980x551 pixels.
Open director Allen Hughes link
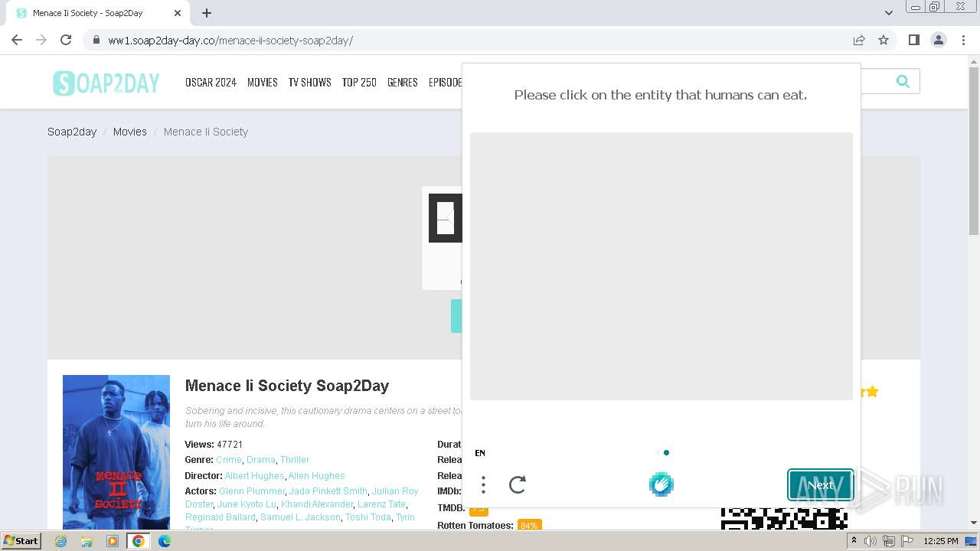point(317,476)
